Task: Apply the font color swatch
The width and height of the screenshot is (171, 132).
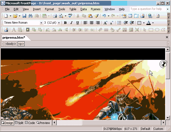Action: coord(148,23)
